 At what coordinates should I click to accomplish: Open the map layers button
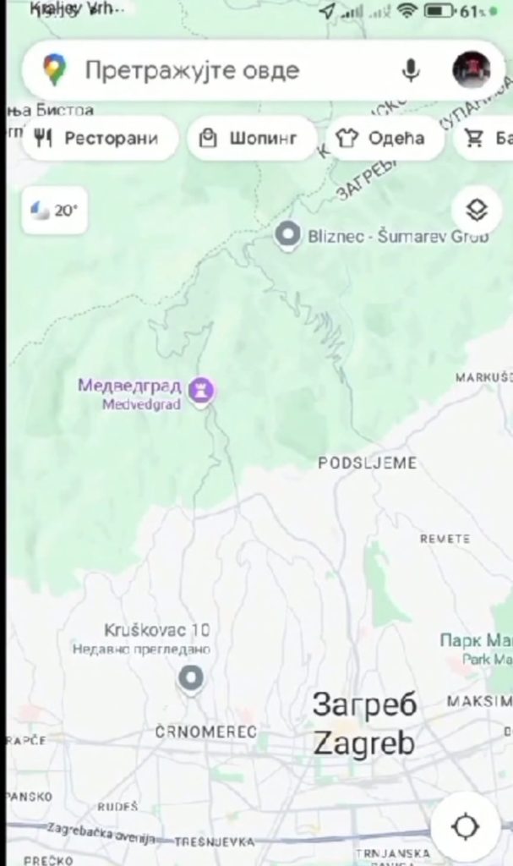coord(477,210)
